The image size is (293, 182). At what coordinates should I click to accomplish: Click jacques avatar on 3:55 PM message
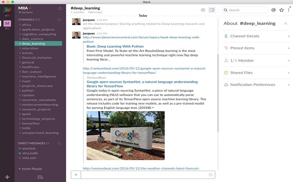pos(76,35)
